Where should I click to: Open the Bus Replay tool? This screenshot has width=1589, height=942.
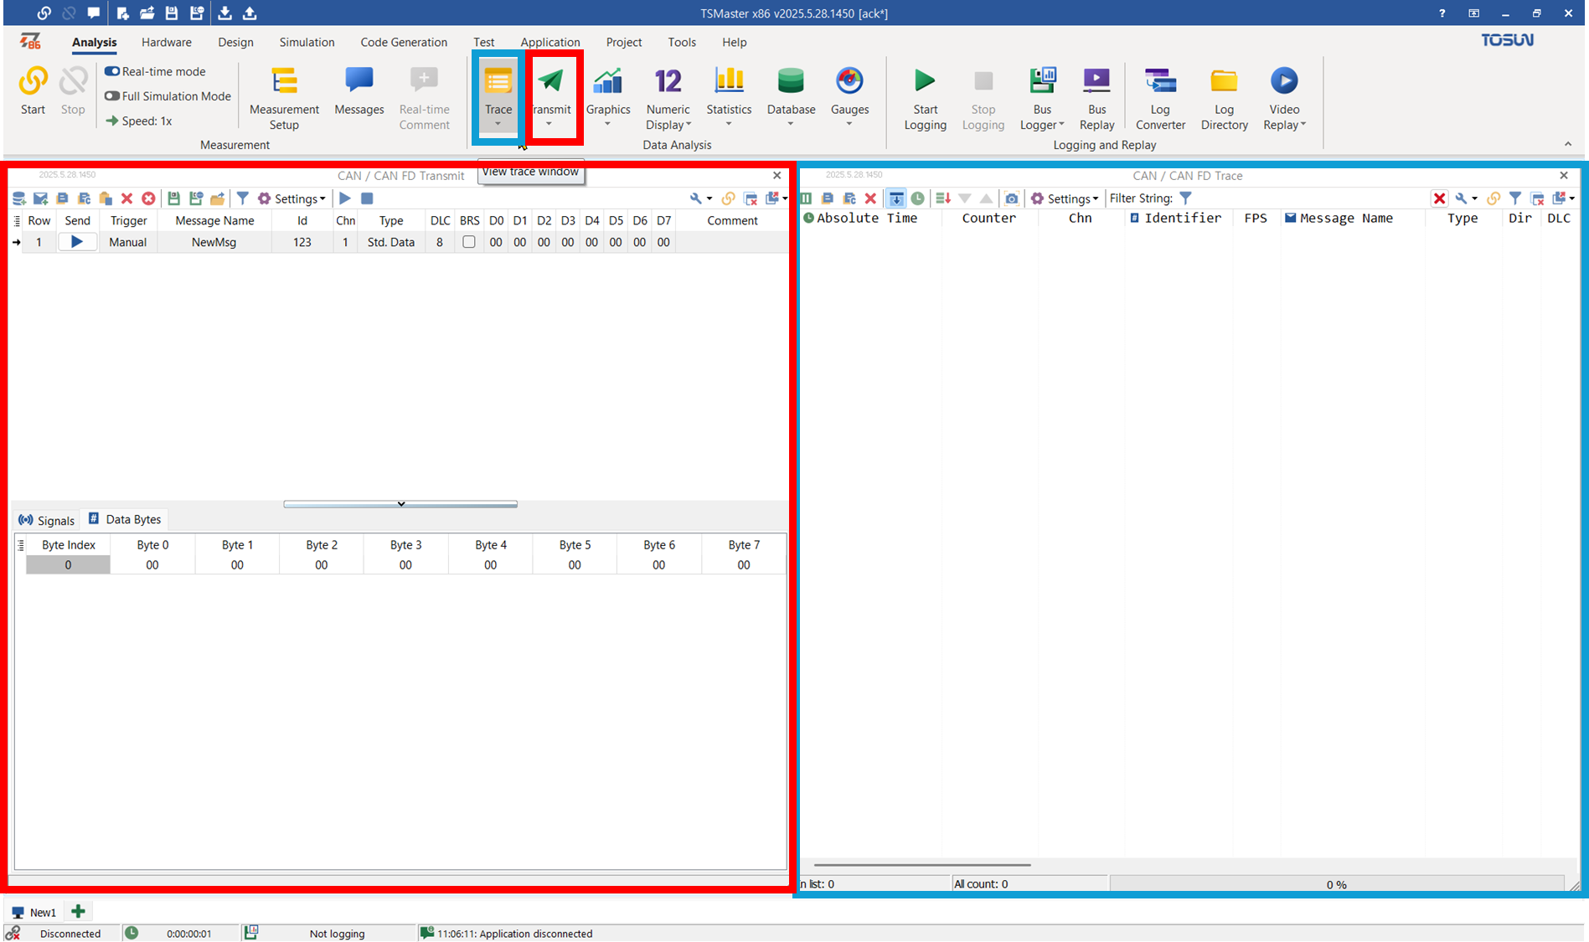point(1096,99)
